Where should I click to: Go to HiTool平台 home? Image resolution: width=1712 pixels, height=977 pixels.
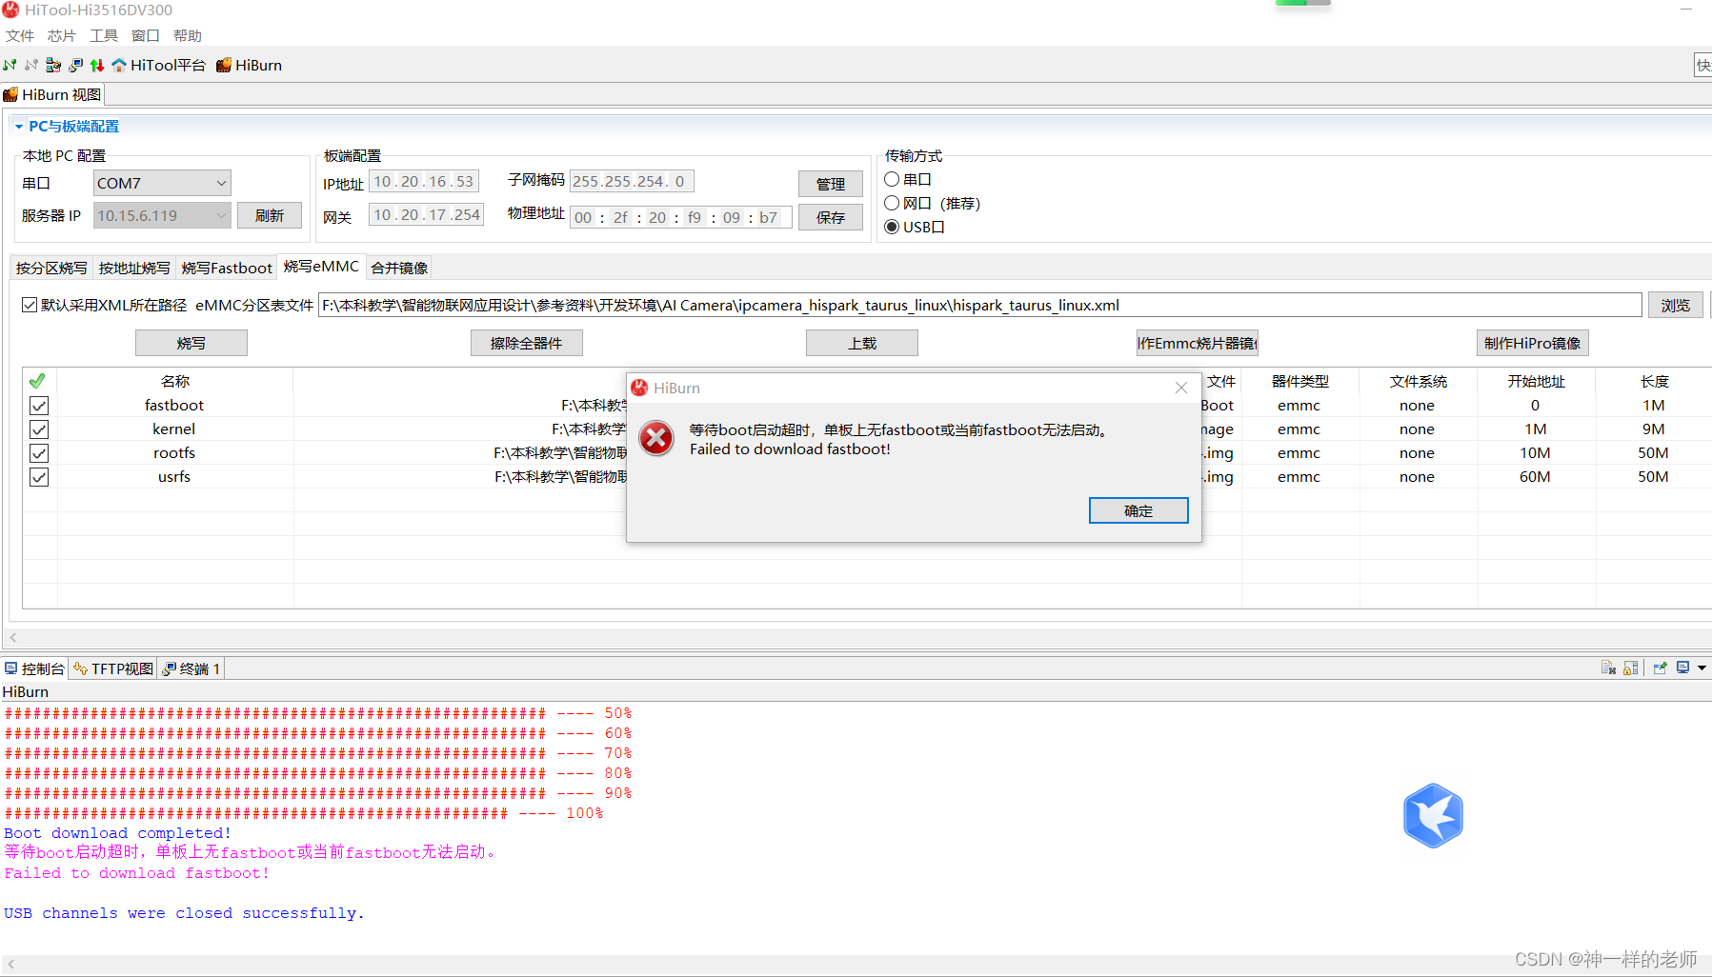pyautogui.click(x=158, y=65)
